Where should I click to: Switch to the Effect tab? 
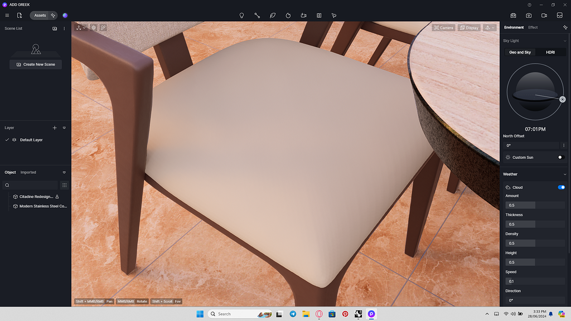(x=533, y=27)
